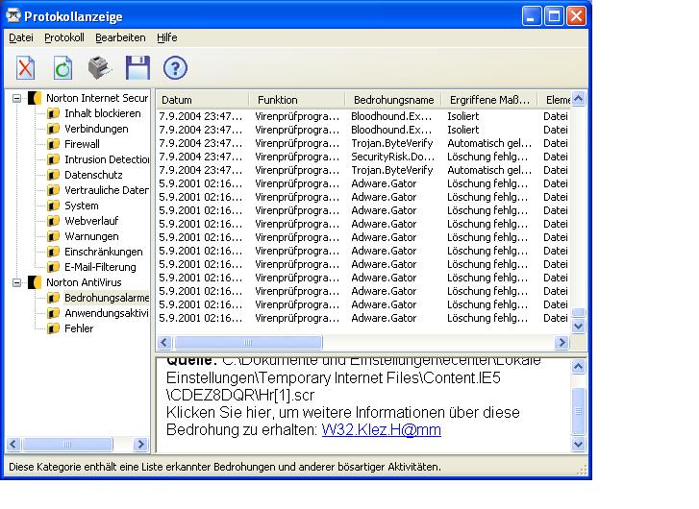
Task: Close the Protokollanzeige window
Action: tap(576, 16)
